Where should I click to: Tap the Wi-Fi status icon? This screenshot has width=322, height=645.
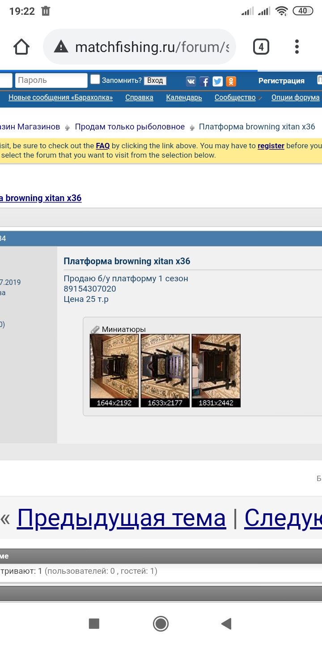(x=281, y=11)
